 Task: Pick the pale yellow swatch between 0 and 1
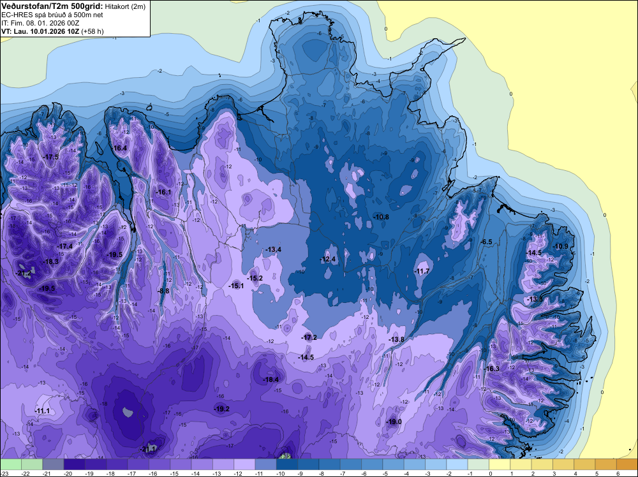coord(500,464)
